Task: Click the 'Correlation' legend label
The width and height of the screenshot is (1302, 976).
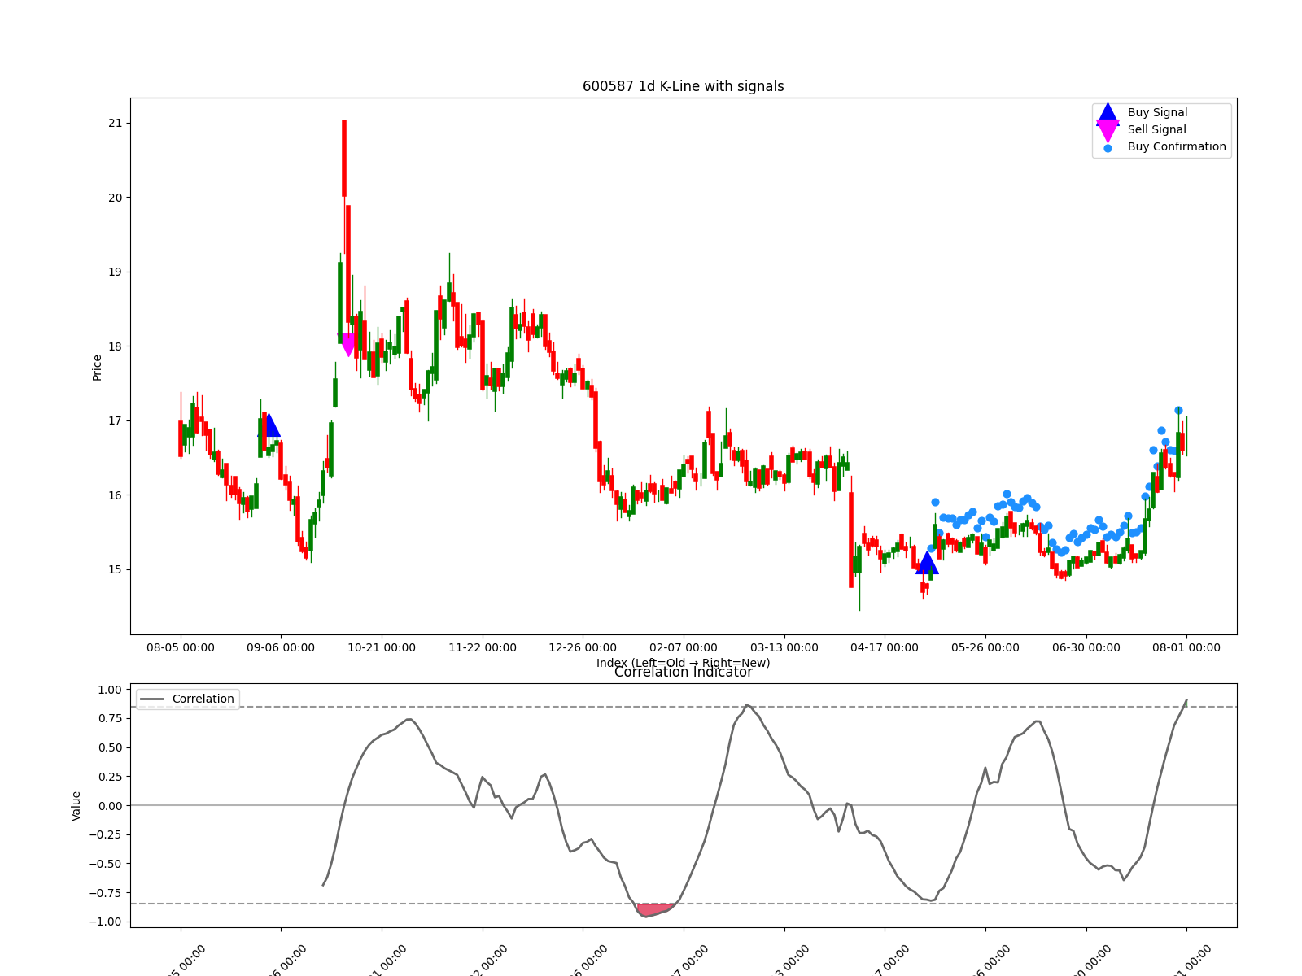Action: (x=203, y=699)
